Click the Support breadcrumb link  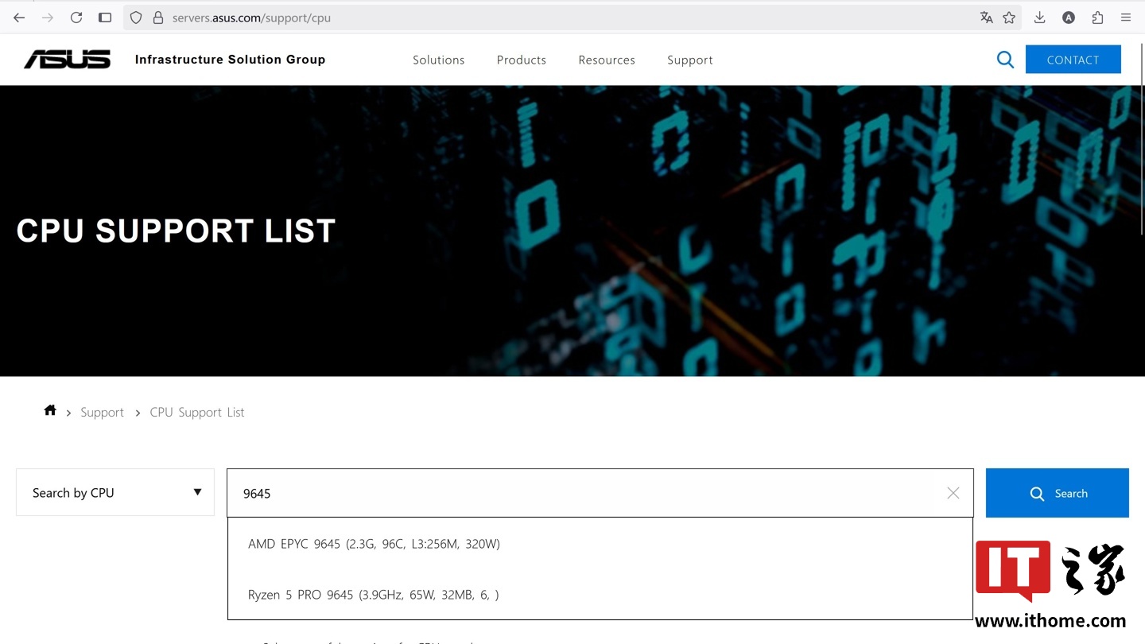102,412
